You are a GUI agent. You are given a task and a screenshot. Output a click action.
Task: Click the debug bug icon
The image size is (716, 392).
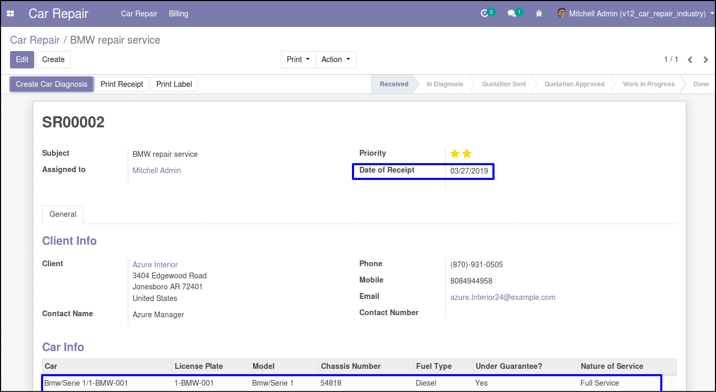pos(539,14)
